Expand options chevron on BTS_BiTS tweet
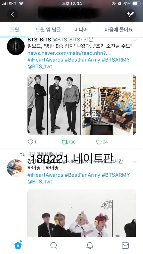The width and height of the screenshot is (143, 254). pyautogui.click(x=134, y=40)
